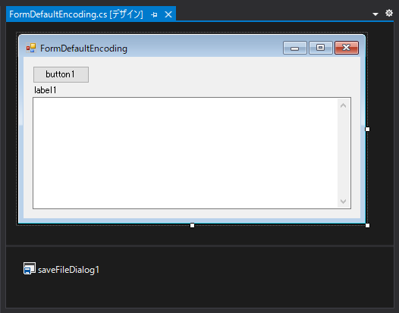
Task: Click the designed form's maximize button
Action: pos(321,48)
